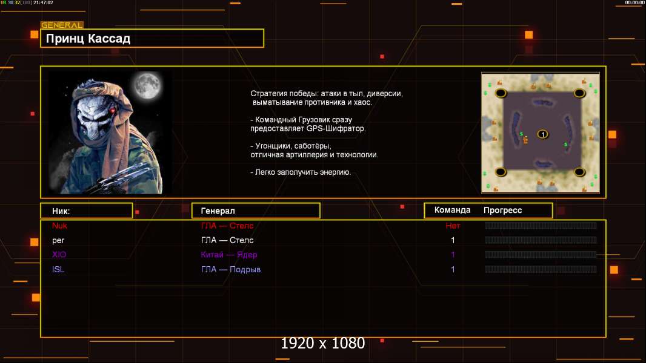646x363 pixels.
Task: Click team value "Нет" for Nuk
Action: pyautogui.click(x=453, y=226)
